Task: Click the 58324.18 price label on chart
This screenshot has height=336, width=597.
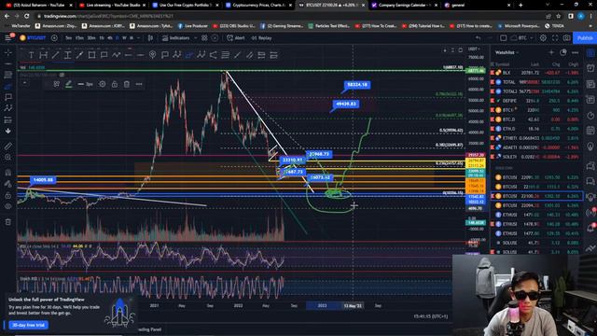Action: click(x=357, y=85)
